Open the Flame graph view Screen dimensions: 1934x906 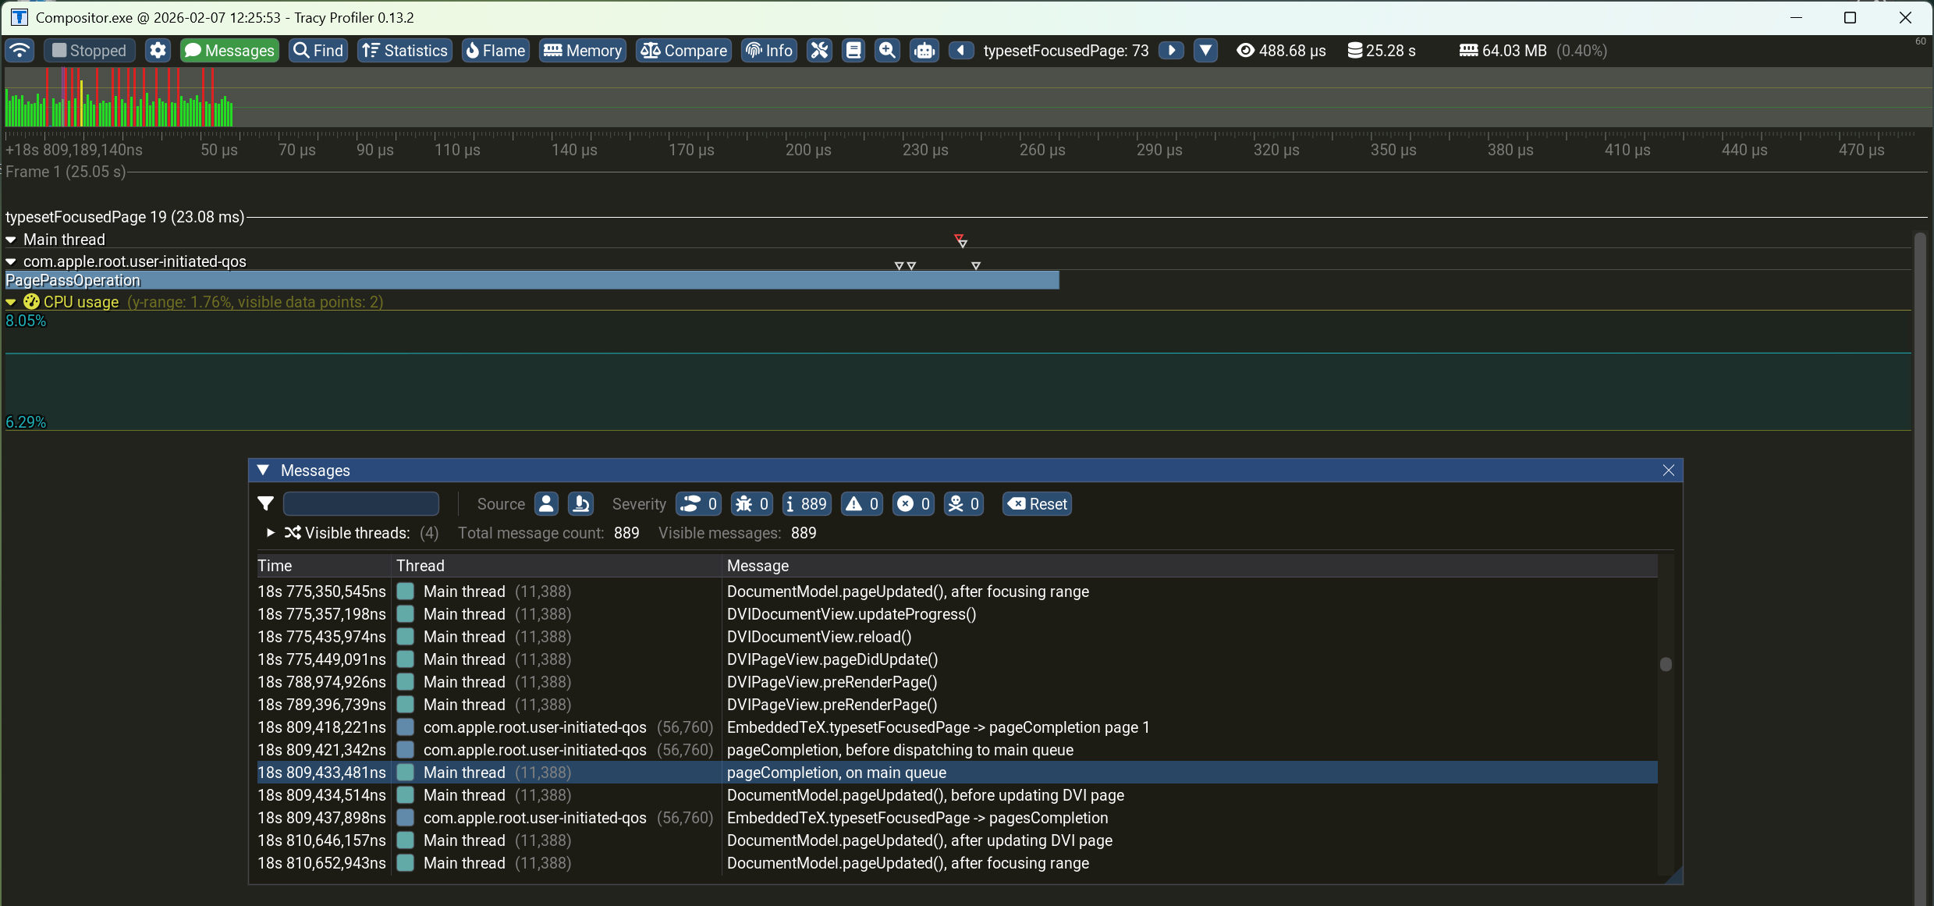coord(495,51)
